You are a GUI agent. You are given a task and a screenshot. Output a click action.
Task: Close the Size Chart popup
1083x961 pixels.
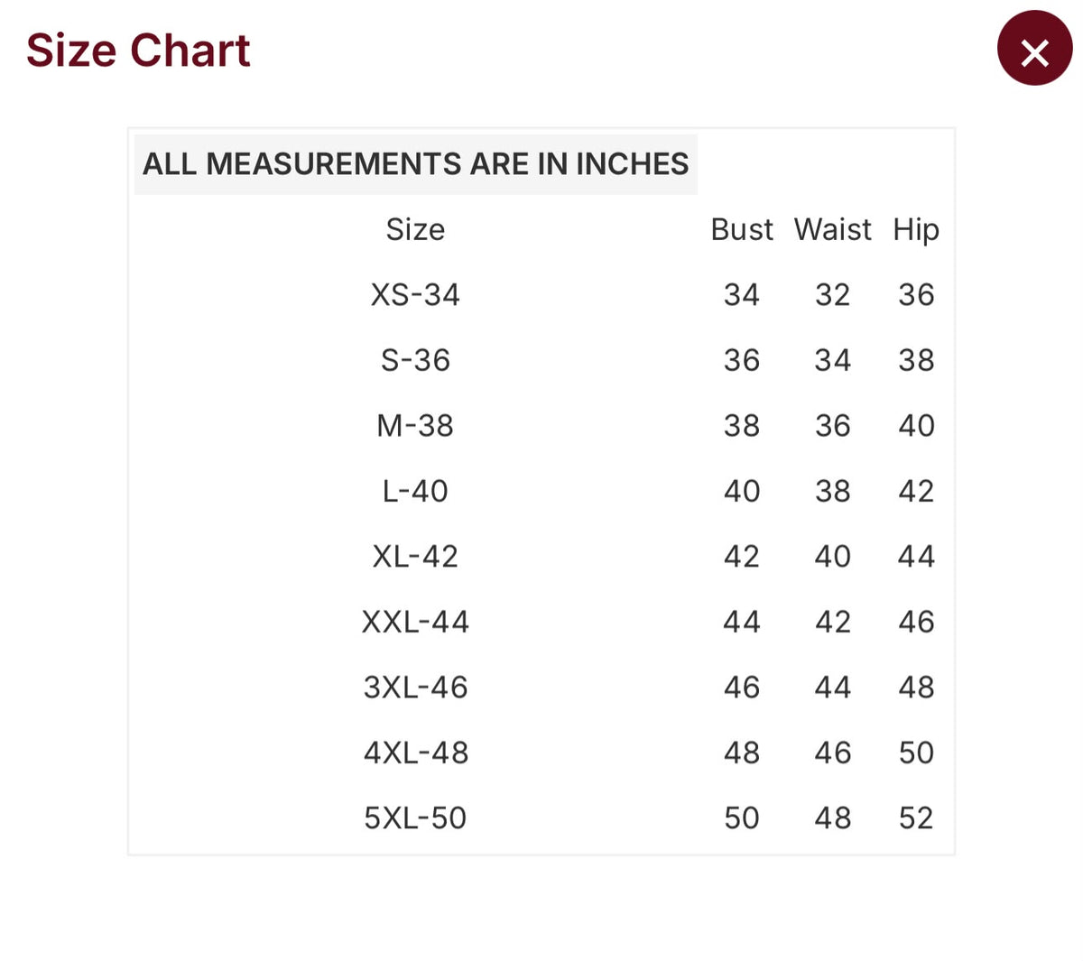tap(1034, 49)
